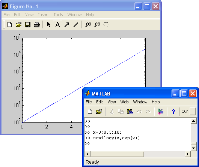The width and height of the screenshot is (199, 167).
Task: Choose the Insert Text 'A' tool
Action: 57,25
